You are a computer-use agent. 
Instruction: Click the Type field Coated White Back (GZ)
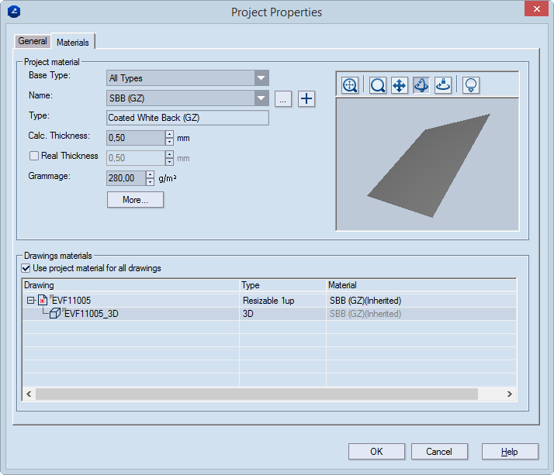point(188,118)
